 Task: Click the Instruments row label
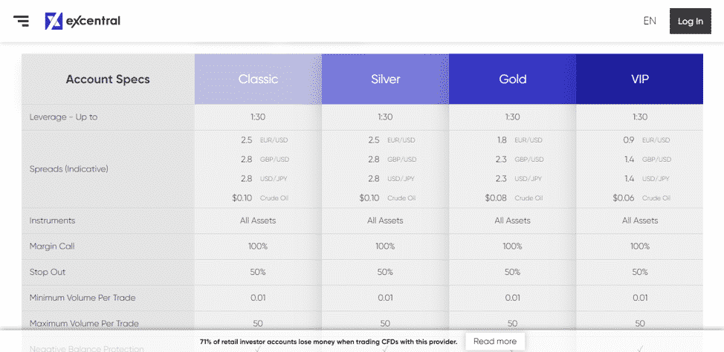(52, 221)
